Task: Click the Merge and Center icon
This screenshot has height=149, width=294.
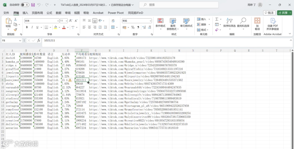Action: click(113, 27)
